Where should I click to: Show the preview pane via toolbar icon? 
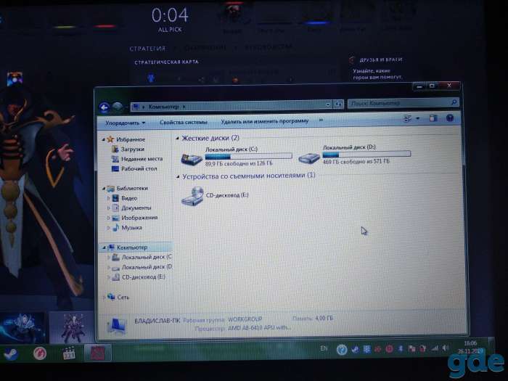tap(433, 118)
